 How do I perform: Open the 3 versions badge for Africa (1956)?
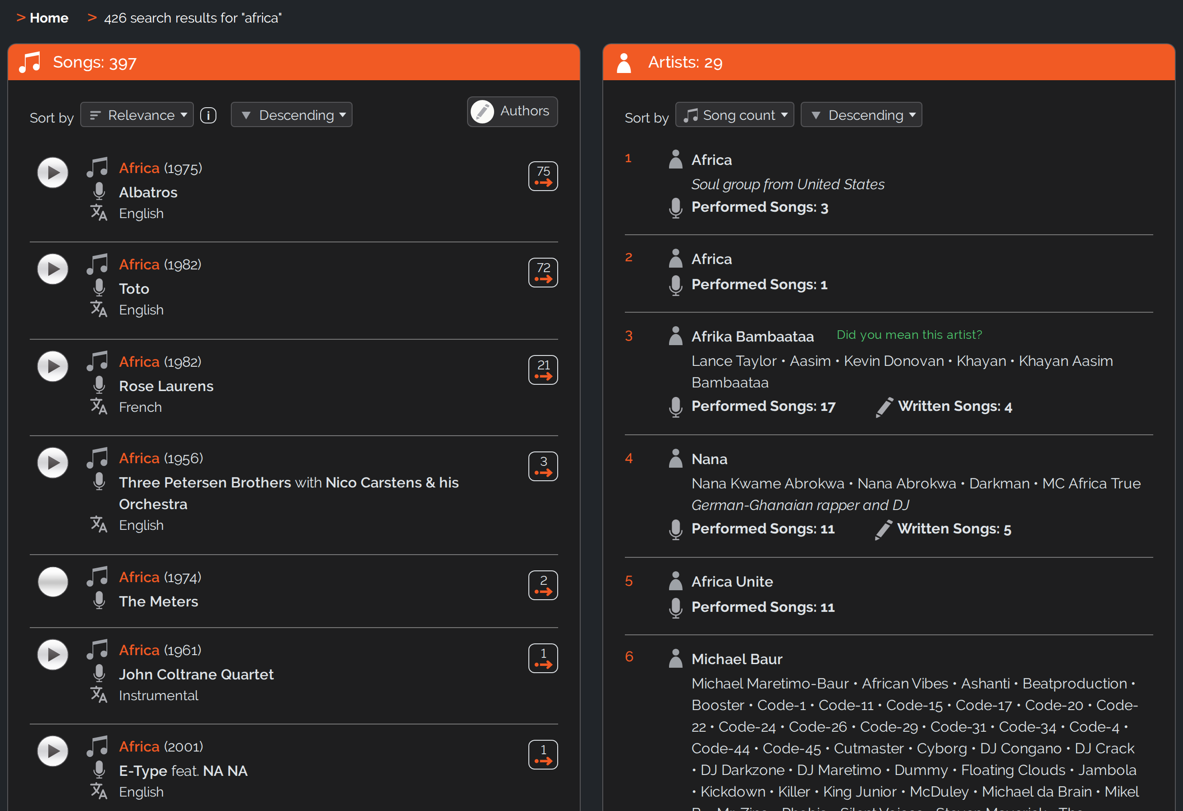pos(543,466)
